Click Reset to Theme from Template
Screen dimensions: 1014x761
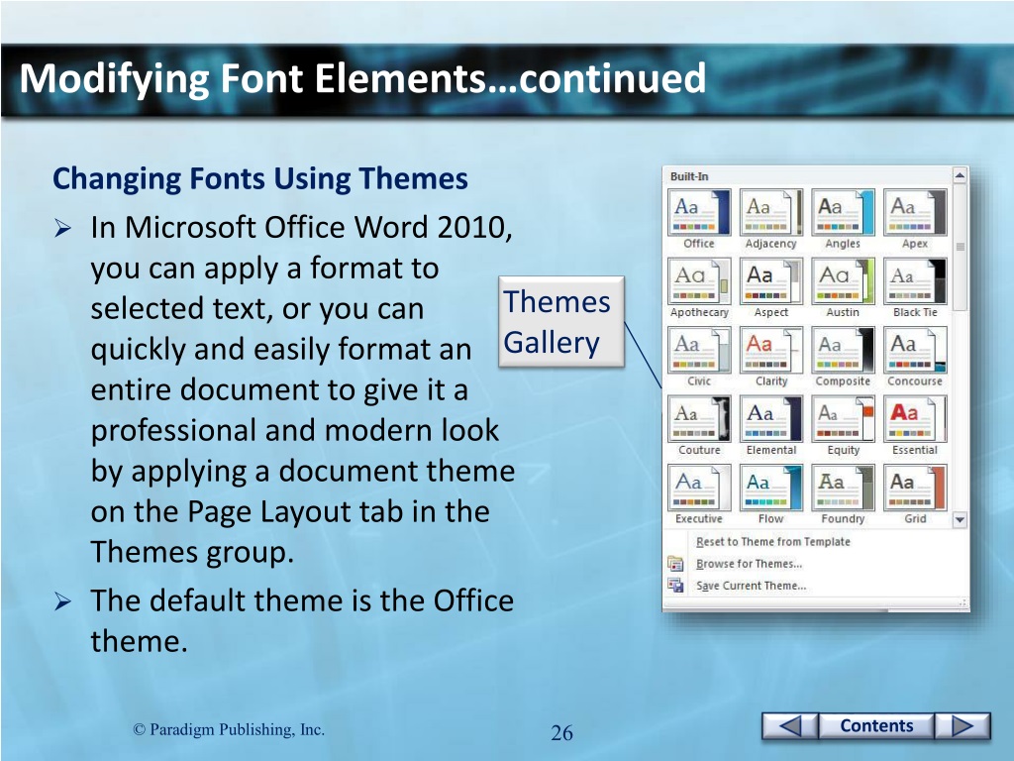(772, 542)
